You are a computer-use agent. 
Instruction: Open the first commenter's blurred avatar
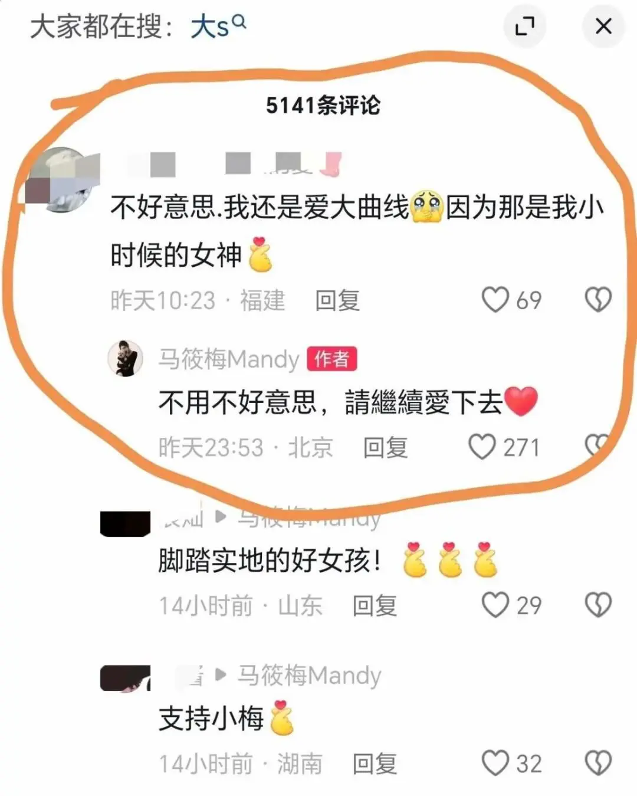62,180
